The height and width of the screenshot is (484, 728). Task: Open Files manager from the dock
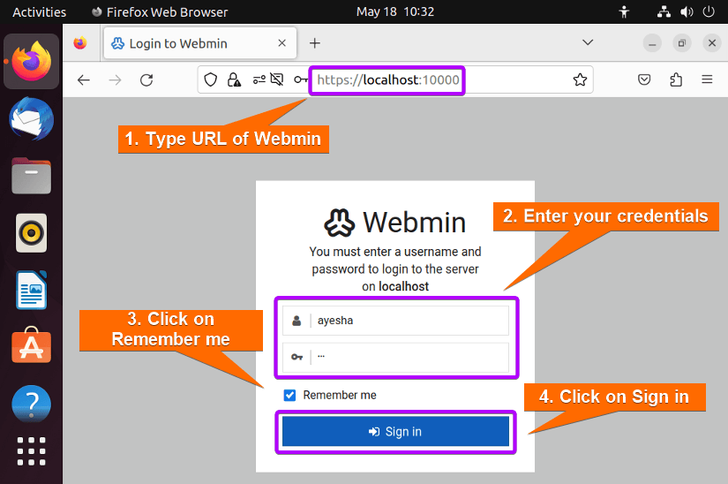[x=32, y=176]
